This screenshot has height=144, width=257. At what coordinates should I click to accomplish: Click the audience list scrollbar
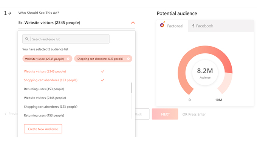point(131,88)
